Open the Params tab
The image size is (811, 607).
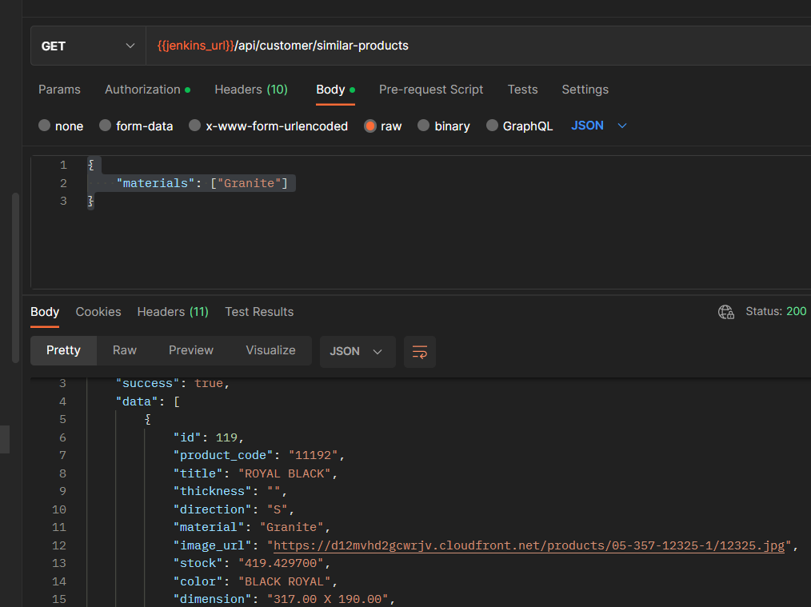pyautogui.click(x=59, y=90)
